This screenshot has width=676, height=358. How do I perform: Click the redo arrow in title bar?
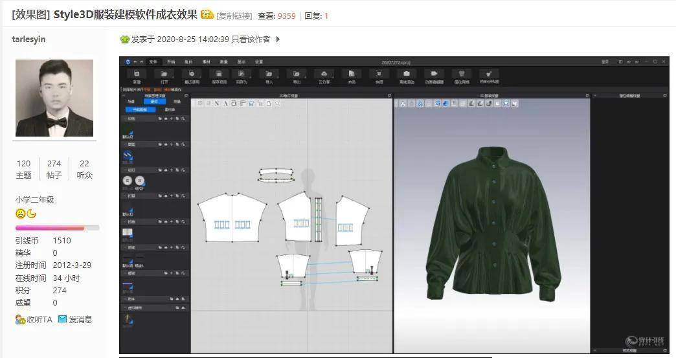tap(141, 62)
